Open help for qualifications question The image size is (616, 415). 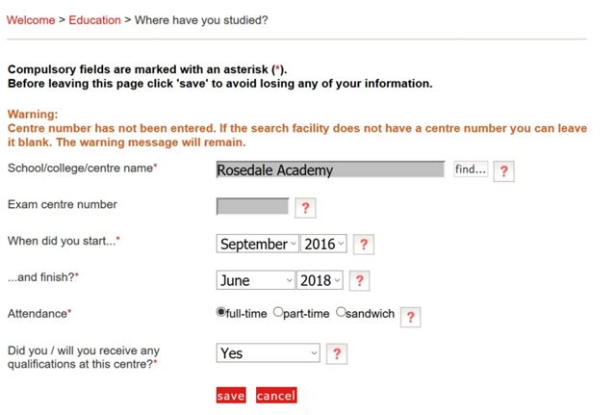337,353
